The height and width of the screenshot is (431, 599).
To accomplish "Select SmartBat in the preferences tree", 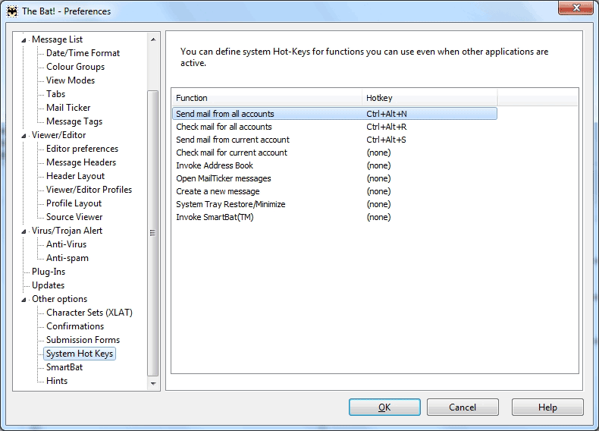I will pos(64,367).
